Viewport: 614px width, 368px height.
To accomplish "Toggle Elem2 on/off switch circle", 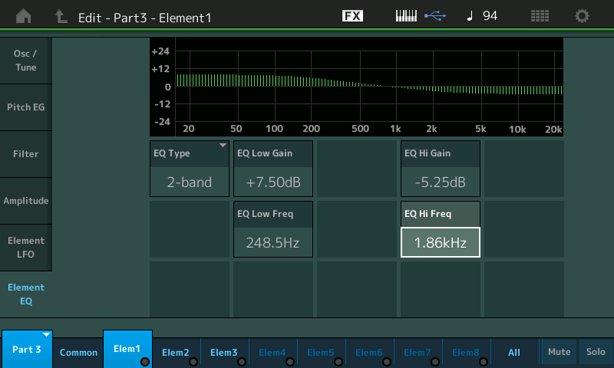I will (x=193, y=362).
